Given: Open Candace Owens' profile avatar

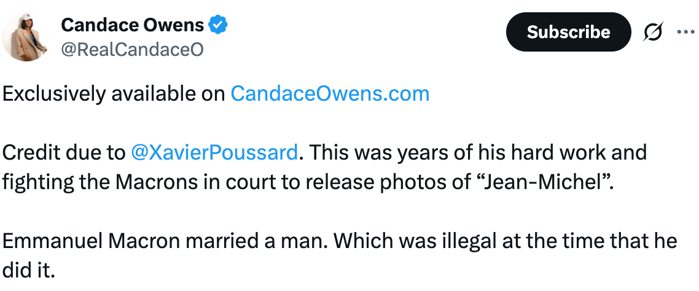Looking at the screenshot, I should tap(25, 37).
